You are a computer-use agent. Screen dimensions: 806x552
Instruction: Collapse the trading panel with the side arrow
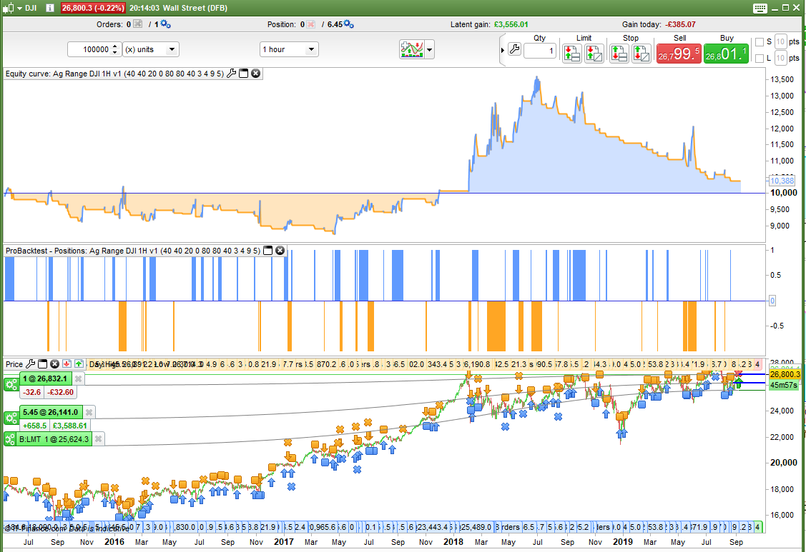pyautogui.click(x=503, y=50)
